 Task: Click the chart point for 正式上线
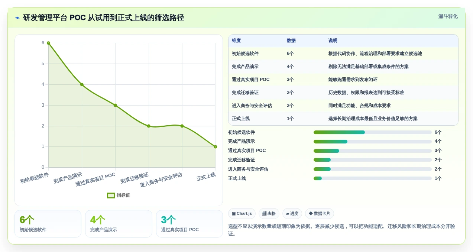pos(215,147)
